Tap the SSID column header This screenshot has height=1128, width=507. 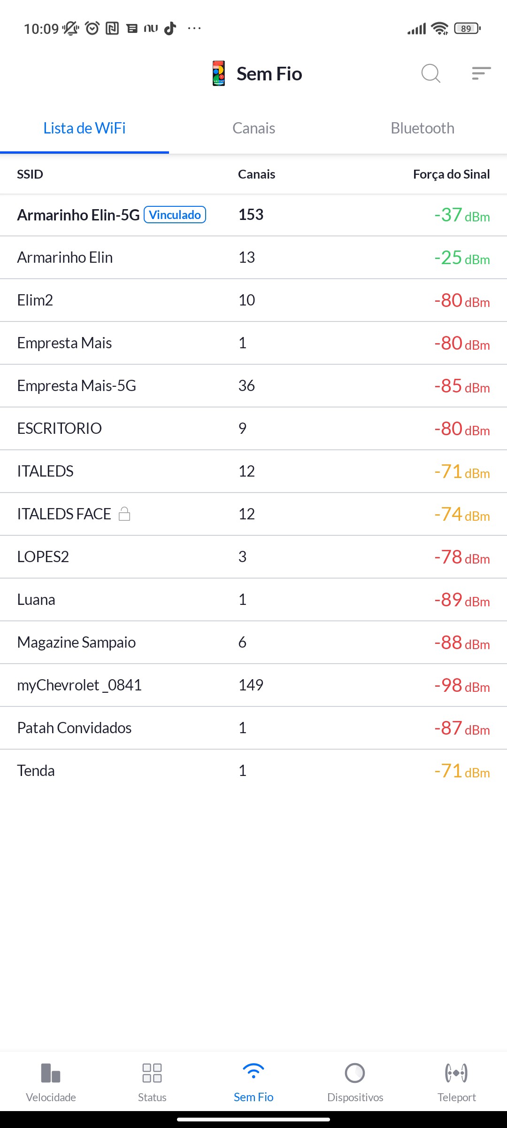pos(30,174)
